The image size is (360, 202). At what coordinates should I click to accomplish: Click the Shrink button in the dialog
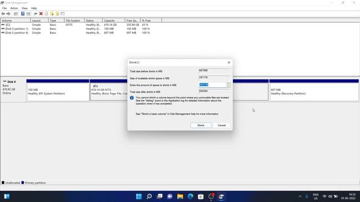pyautogui.click(x=201, y=125)
